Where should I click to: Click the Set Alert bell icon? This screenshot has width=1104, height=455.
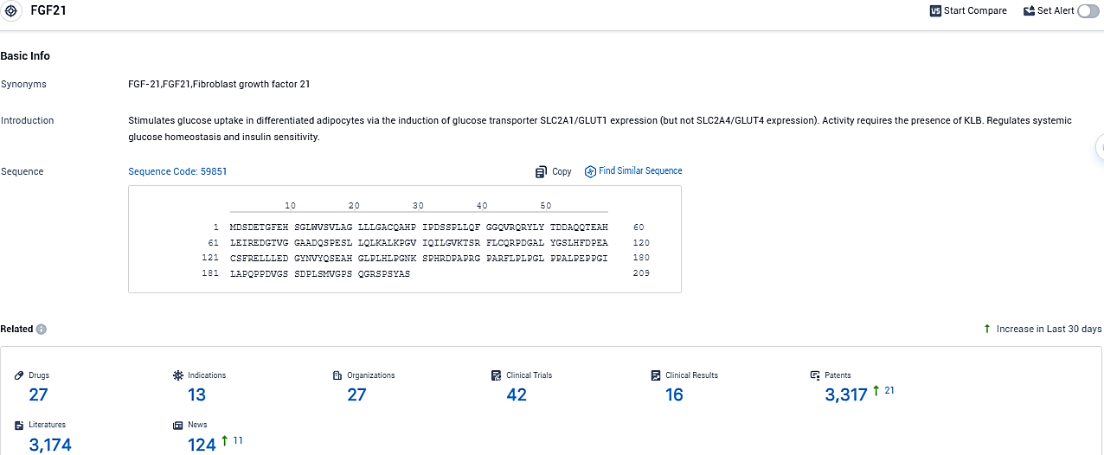coord(1029,10)
